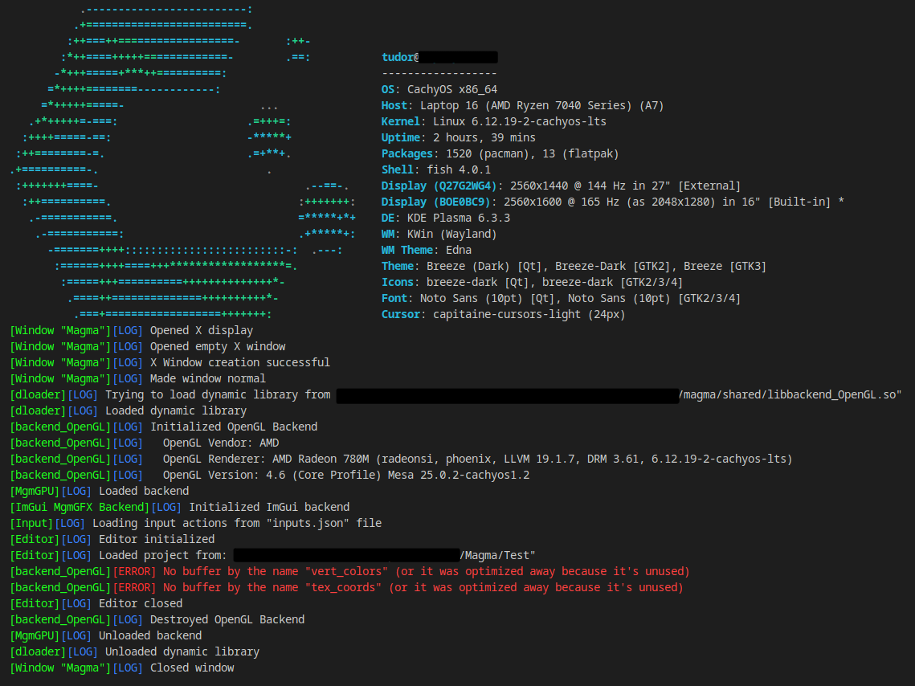Click the "X Window creation successful" log line
Screen dimensions: 915x686
[x=170, y=362]
